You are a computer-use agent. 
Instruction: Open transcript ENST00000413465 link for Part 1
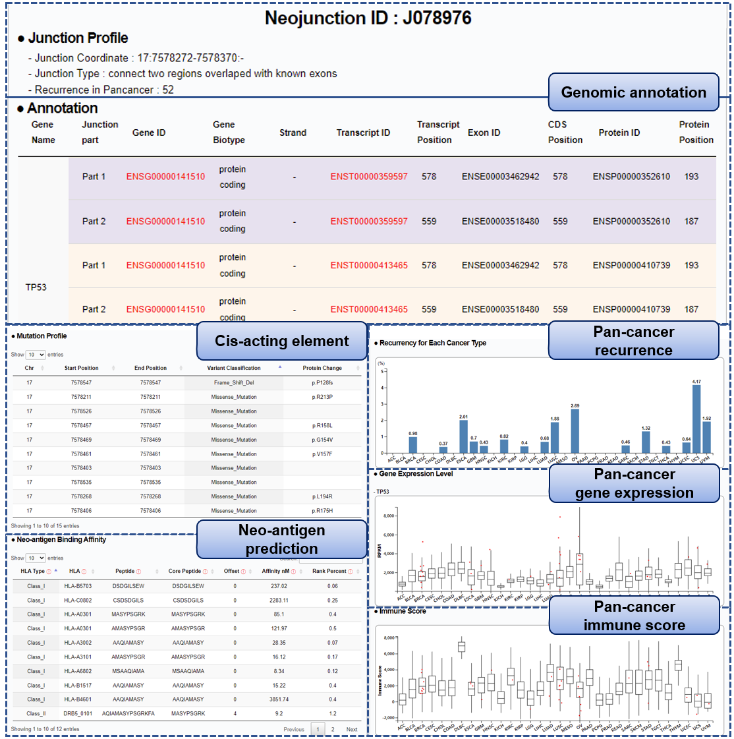coord(369,266)
